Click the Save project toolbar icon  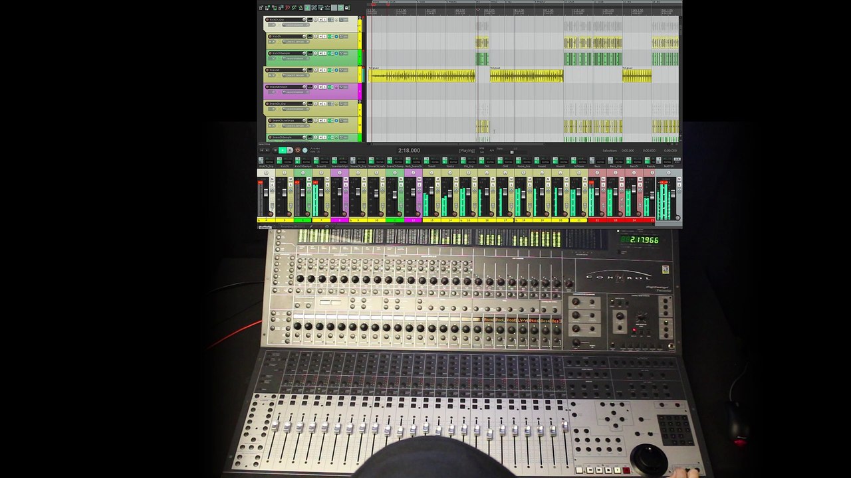(x=274, y=7)
